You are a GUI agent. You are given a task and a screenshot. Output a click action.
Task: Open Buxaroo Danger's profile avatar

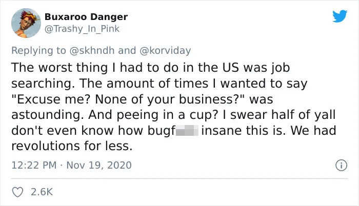(x=26, y=23)
